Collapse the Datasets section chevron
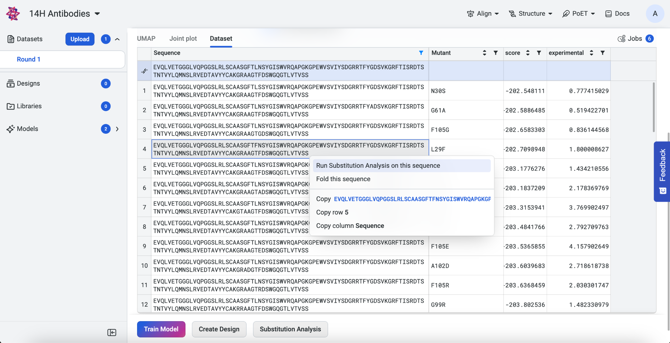Image resolution: width=670 pixels, height=343 pixels. coord(117,39)
